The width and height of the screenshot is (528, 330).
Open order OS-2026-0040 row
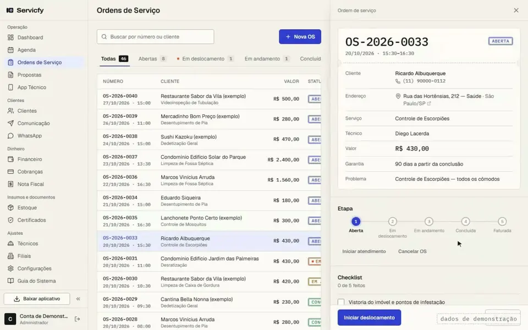[x=209, y=100]
